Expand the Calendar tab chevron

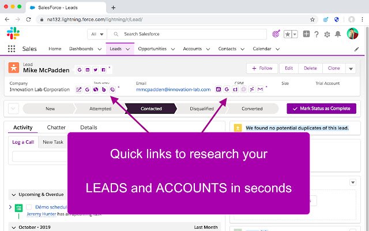pyautogui.click(x=278, y=49)
